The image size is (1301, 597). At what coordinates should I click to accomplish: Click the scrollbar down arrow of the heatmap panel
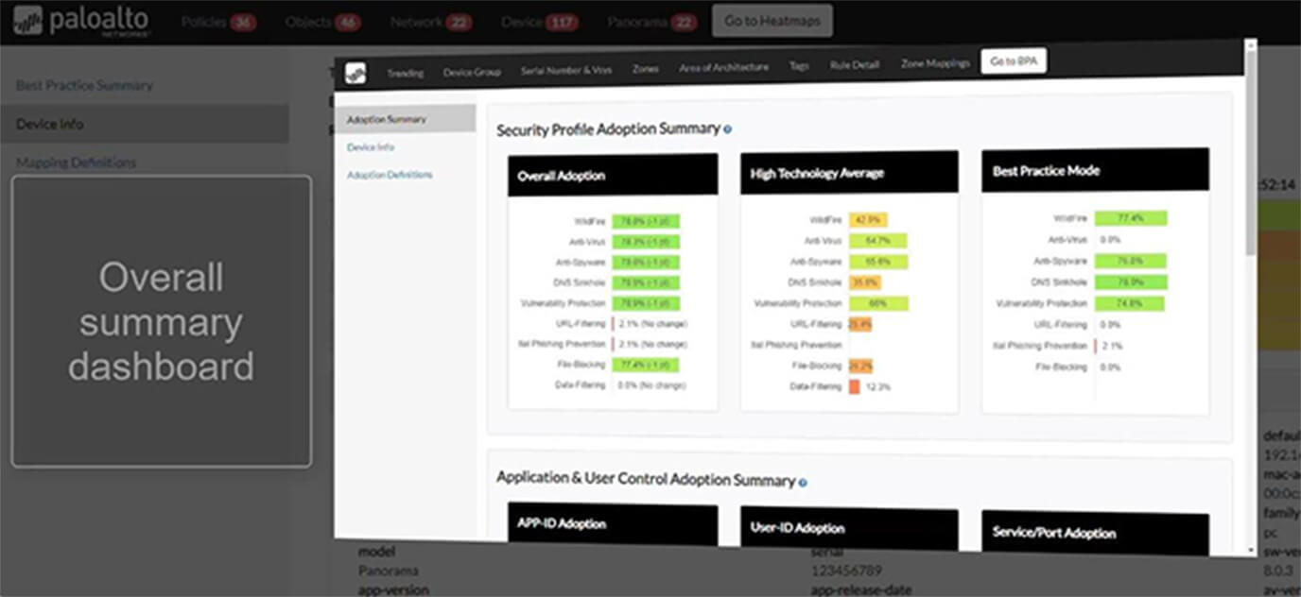coord(1251,549)
